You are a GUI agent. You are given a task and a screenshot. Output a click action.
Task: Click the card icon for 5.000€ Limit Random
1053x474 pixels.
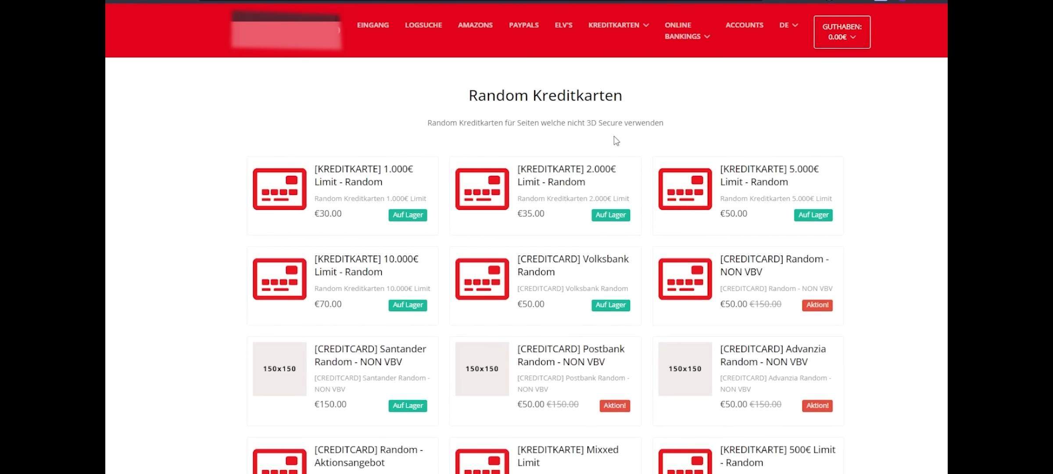point(685,189)
